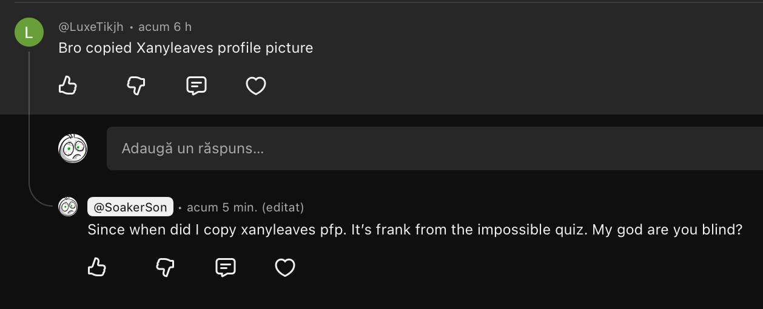The width and height of the screenshot is (763, 309).
Task: Tap the heart icon on SoakerSon's reply
Action: 285,267
